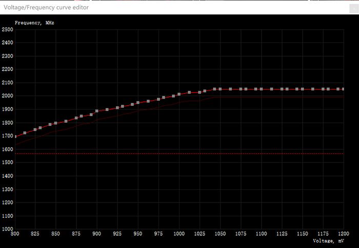This screenshot has width=359, height=248.
Task: Select the curve point at 875 mV
Action: 76,118
